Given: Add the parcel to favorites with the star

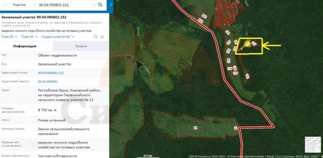Looking at the screenshot, I should click(x=102, y=37).
